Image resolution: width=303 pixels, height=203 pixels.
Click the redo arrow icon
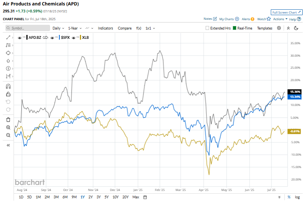[8, 109]
